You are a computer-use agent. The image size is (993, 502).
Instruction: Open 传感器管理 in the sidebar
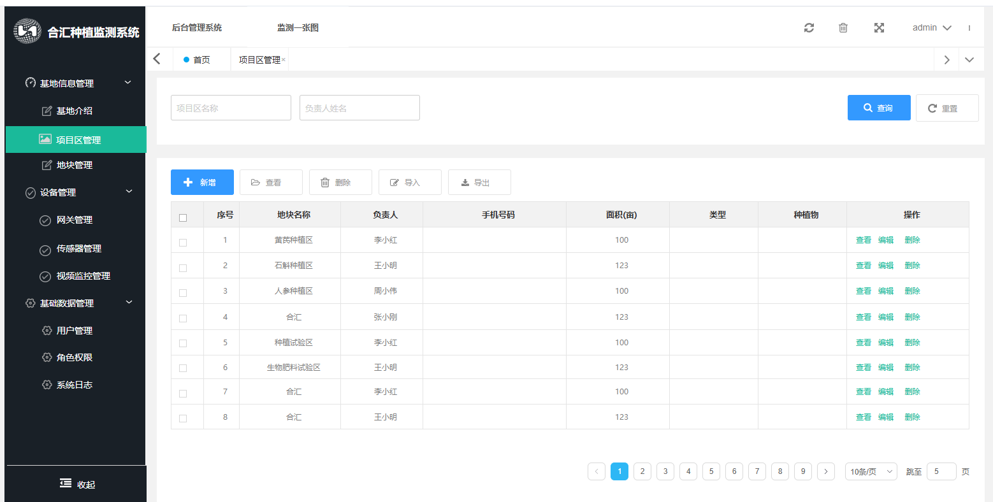tap(78, 248)
